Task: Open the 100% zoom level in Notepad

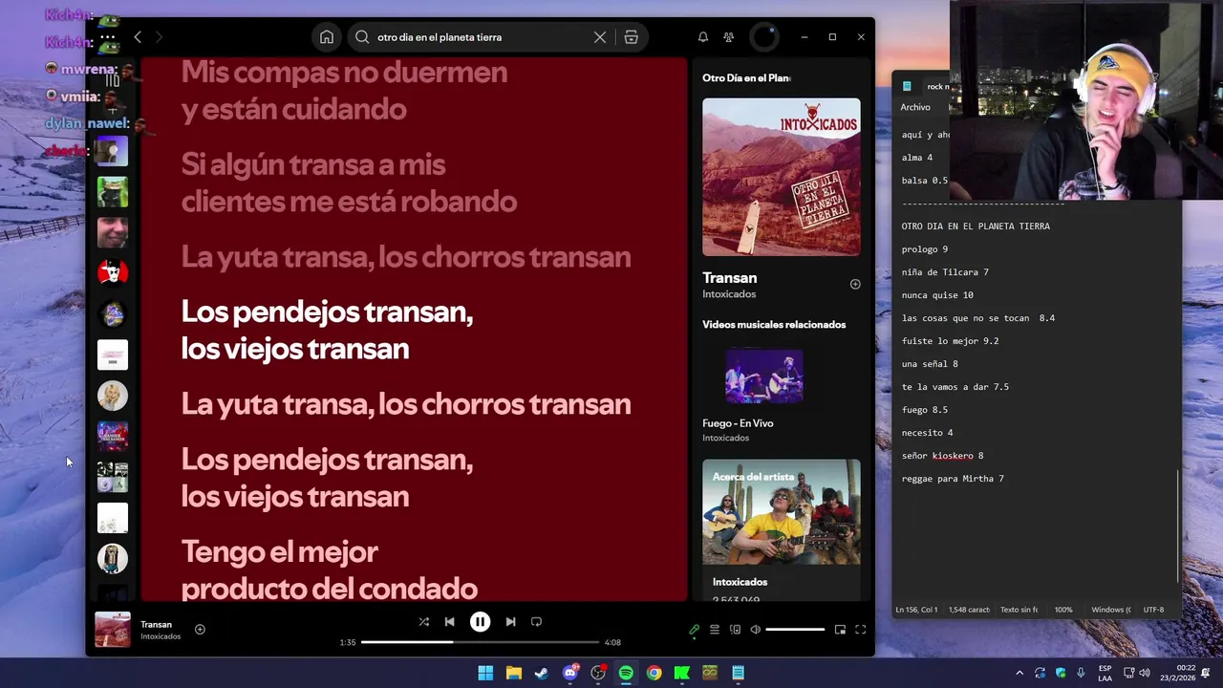Action: point(1063,610)
